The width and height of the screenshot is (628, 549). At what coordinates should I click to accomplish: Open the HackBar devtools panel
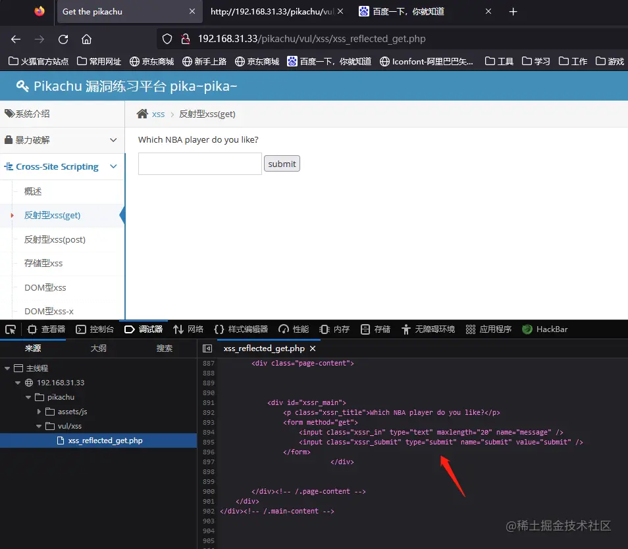pos(544,329)
